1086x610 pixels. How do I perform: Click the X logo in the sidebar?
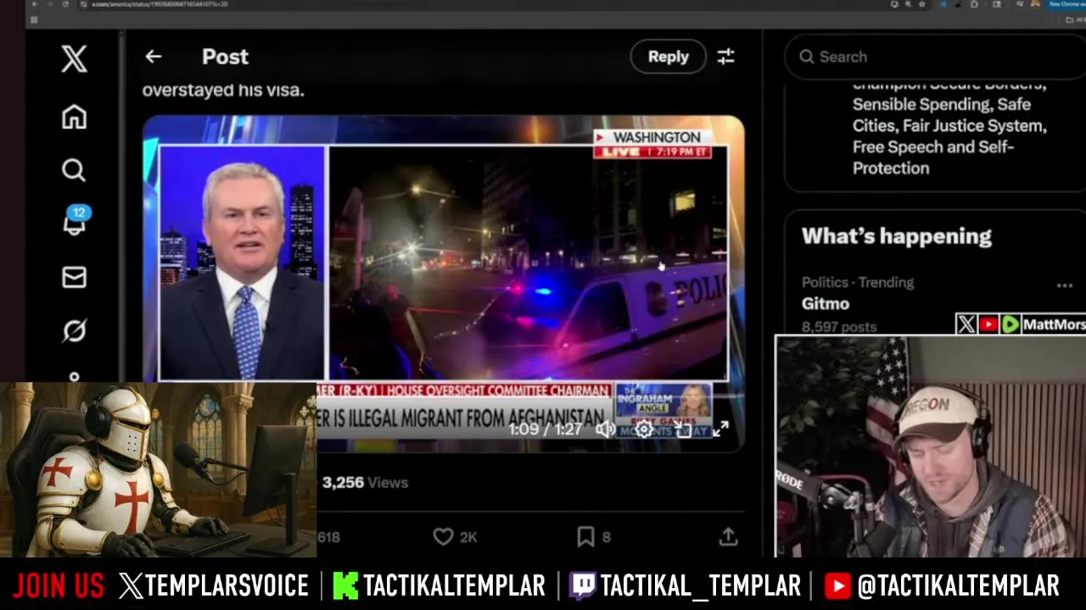click(74, 58)
